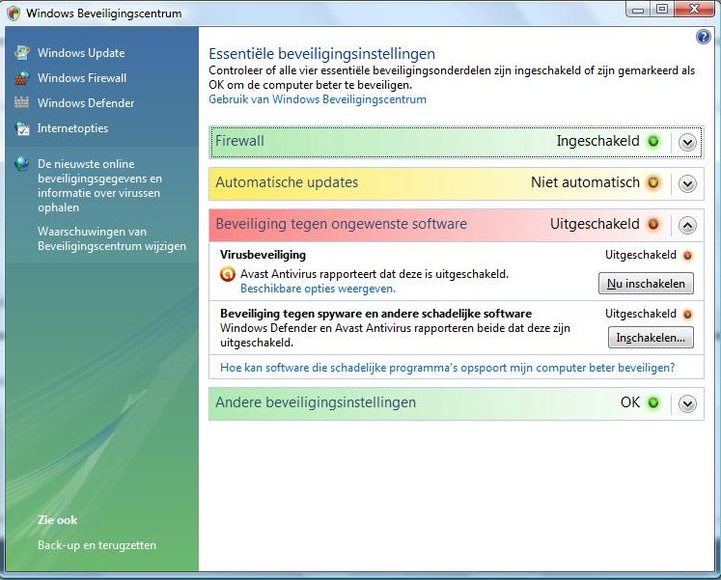The image size is (721, 580).
Task: Open help via the blue question mark icon
Action: tap(703, 37)
